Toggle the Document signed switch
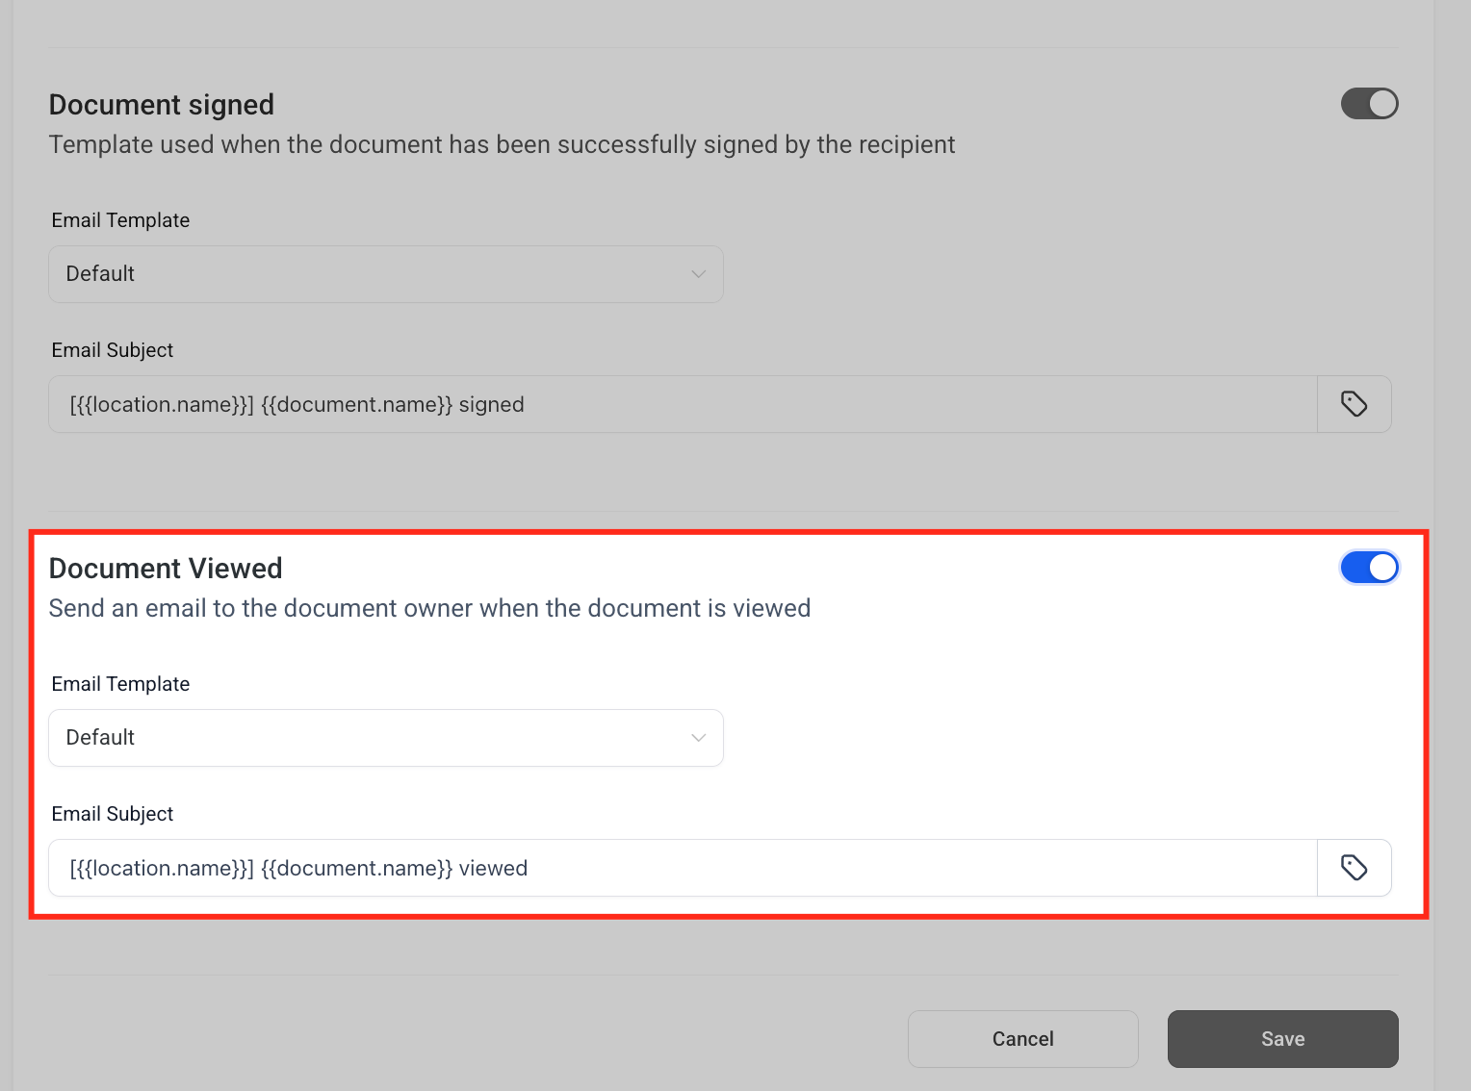The image size is (1471, 1091). pos(1369,104)
